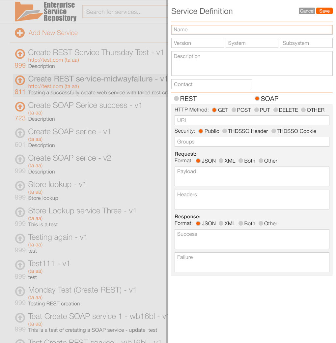Click the plus icon for Add New Service
The width and height of the screenshot is (336, 343).
coord(20,33)
